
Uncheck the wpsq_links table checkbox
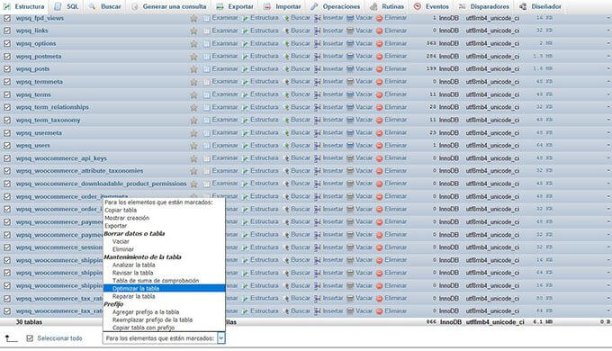(x=7, y=31)
